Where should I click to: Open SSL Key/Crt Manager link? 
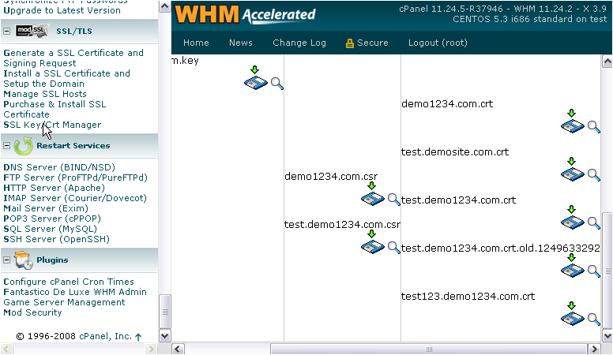[52, 125]
